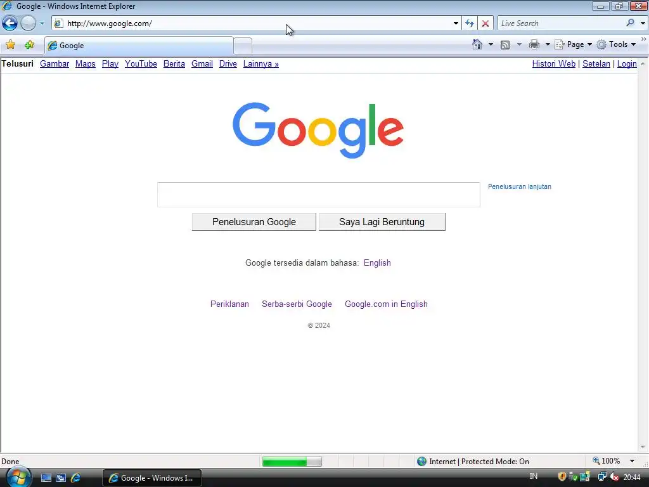Switch language via the English link
The height and width of the screenshot is (487, 649).
pos(377,263)
